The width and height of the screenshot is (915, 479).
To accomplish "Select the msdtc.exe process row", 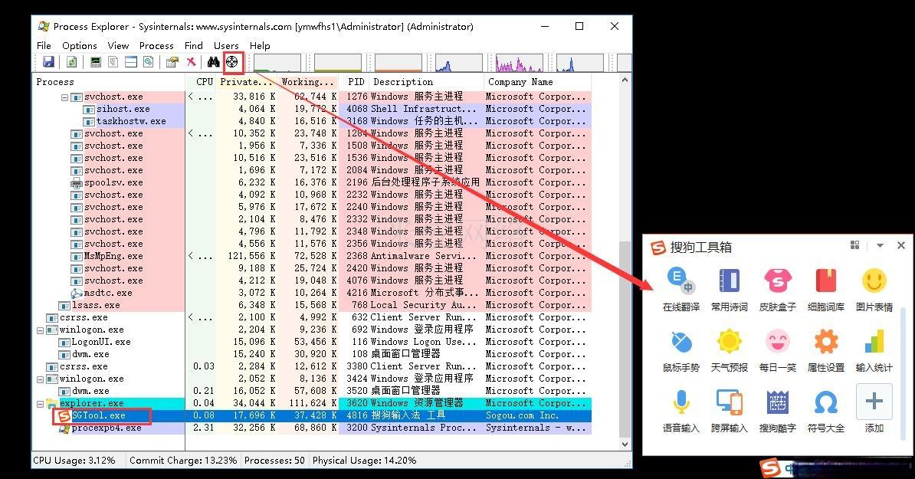I will pos(312,293).
